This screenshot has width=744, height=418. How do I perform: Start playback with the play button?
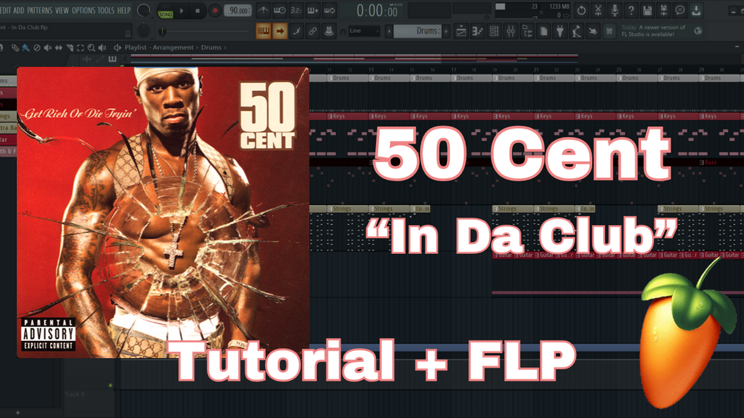pos(181,10)
